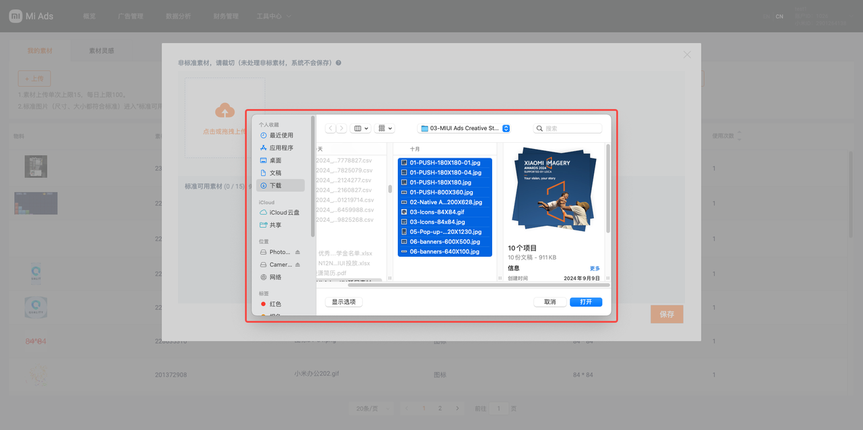The width and height of the screenshot is (863, 430).
Task: Open the column view mode dropdown
Action: [360, 128]
